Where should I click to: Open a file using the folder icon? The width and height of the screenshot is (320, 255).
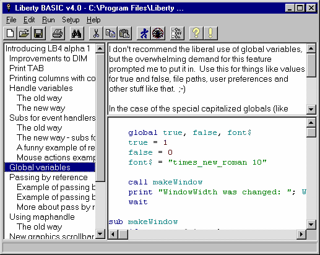24,33
